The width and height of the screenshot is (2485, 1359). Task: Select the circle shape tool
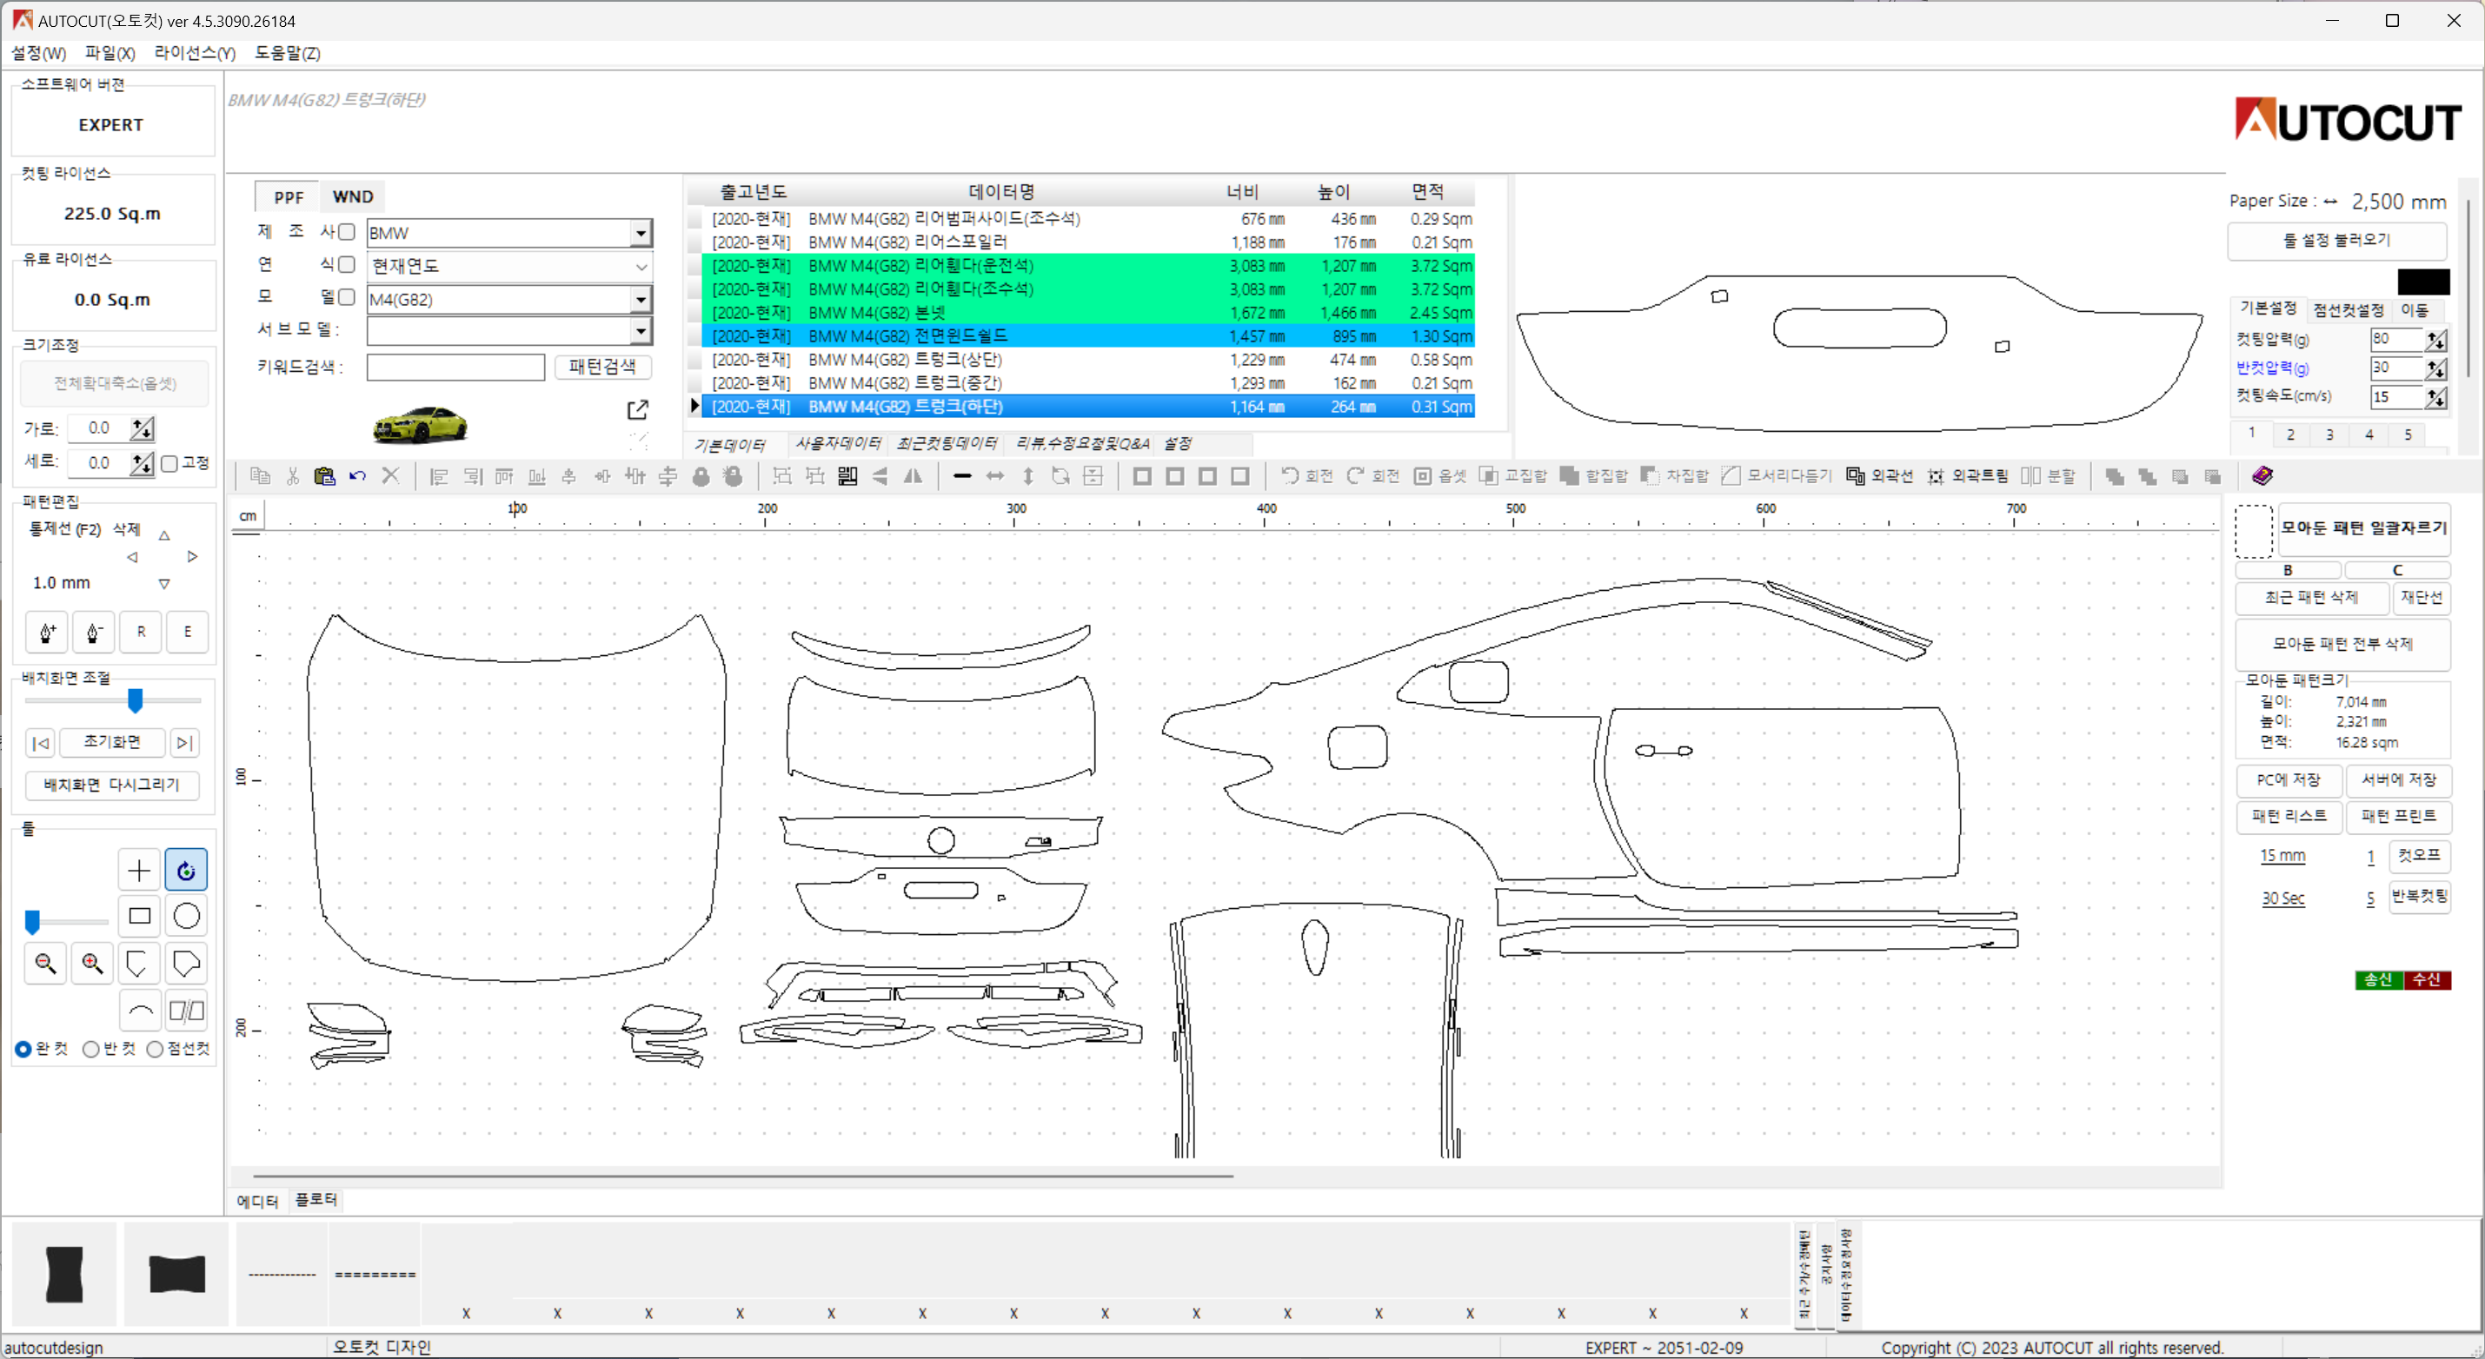click(186, 915)
